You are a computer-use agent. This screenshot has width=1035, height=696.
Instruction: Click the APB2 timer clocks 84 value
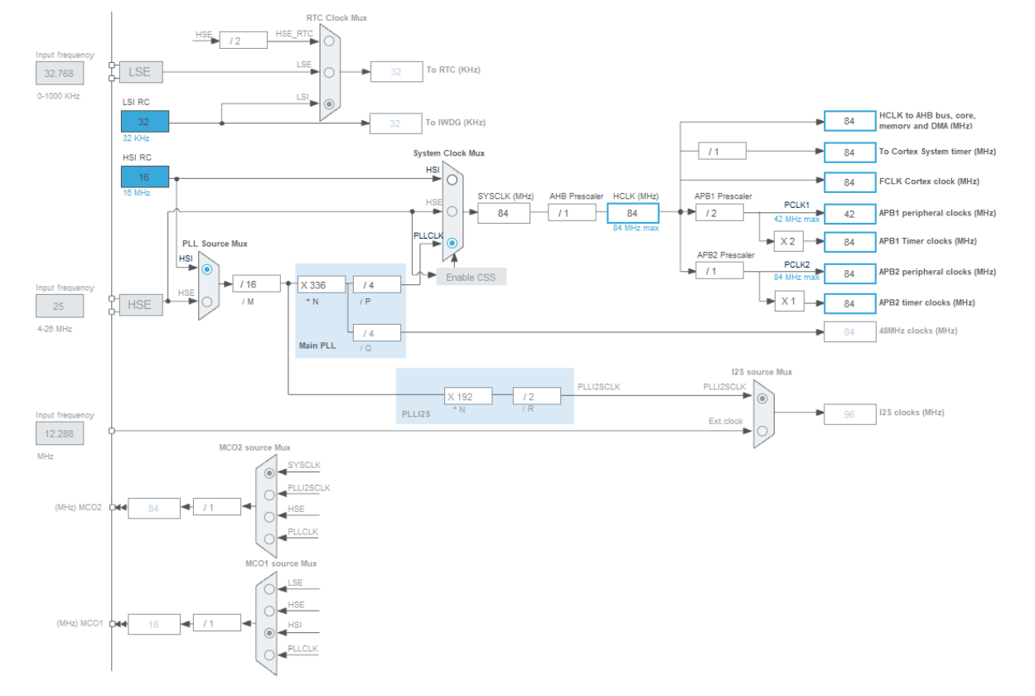tap(849, 303)
